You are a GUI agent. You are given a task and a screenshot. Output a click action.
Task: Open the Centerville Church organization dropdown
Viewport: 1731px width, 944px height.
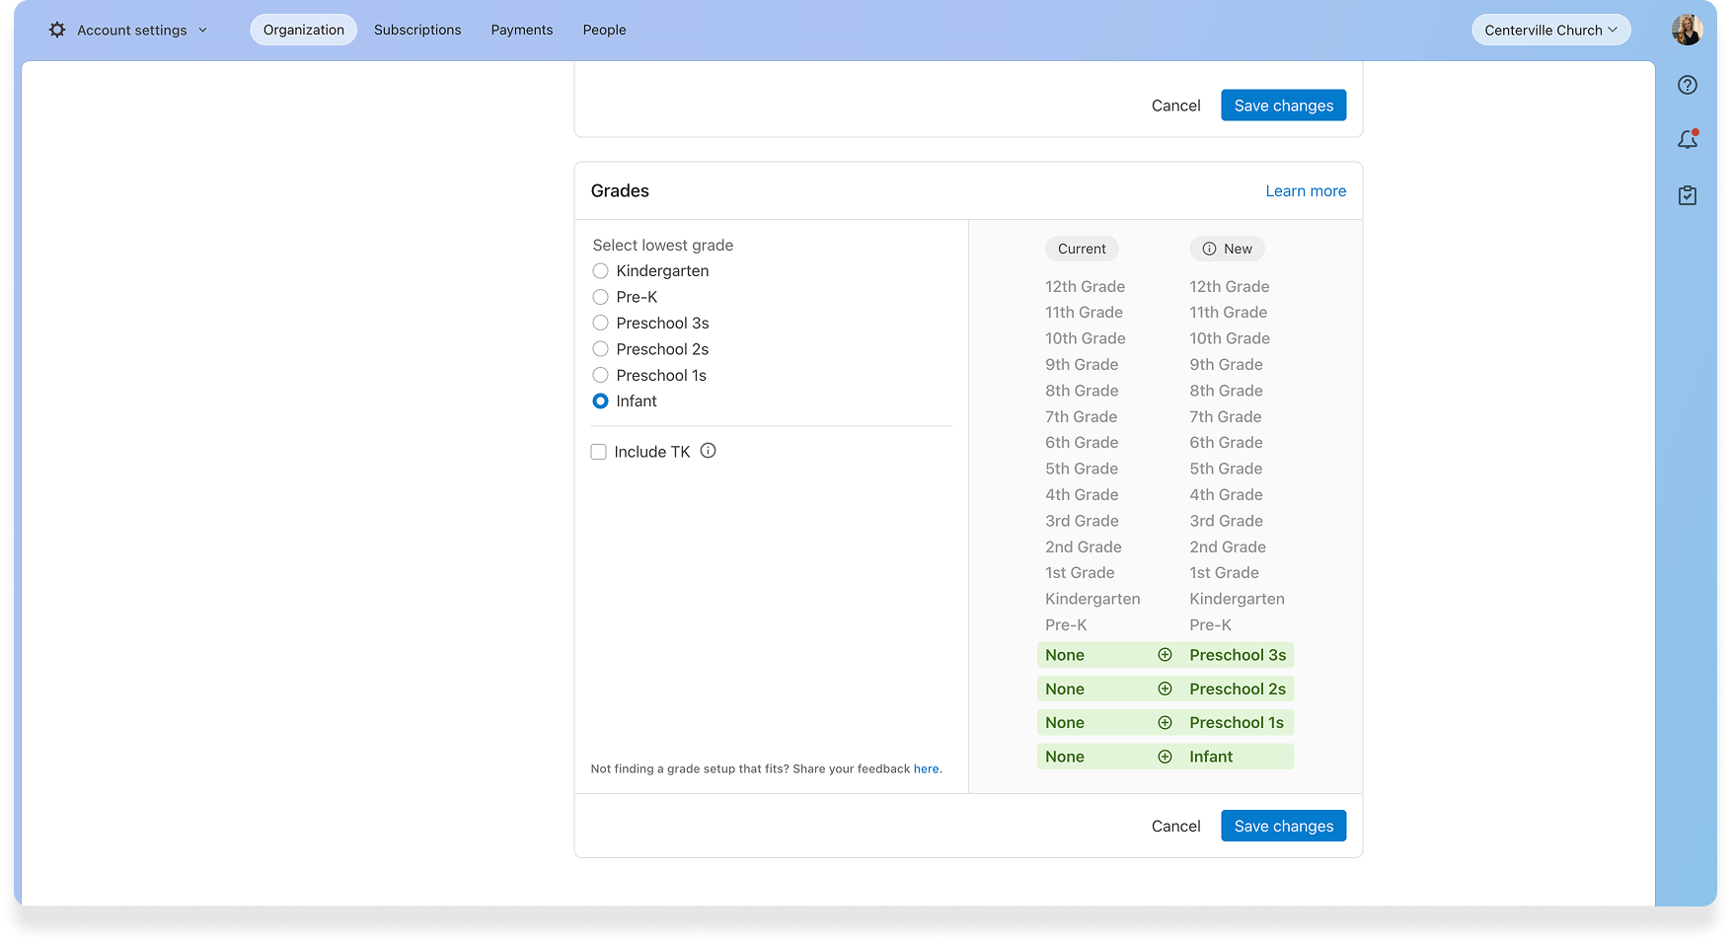tap(1550, 30)
